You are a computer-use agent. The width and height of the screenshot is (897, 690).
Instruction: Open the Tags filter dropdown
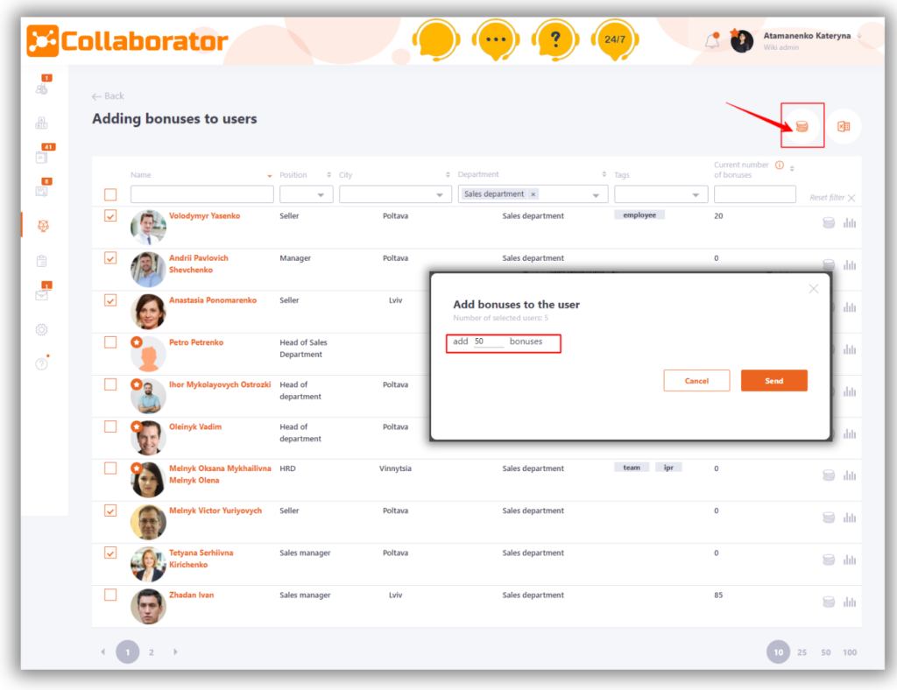[660, 194]
